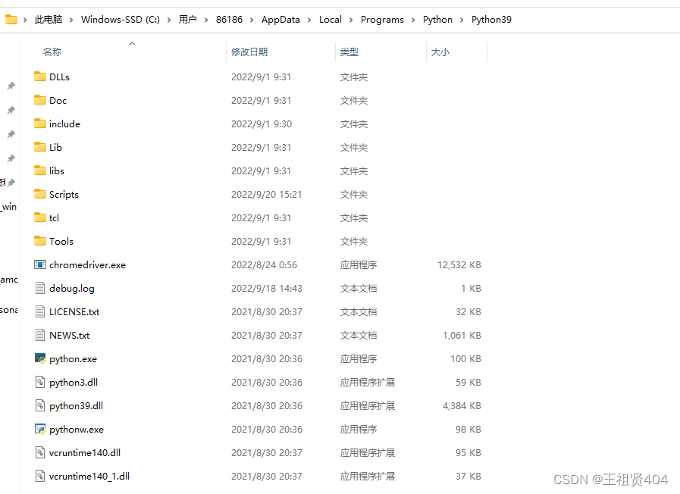
Task: Sort files by 大小 column
Action: pos(440,52)
